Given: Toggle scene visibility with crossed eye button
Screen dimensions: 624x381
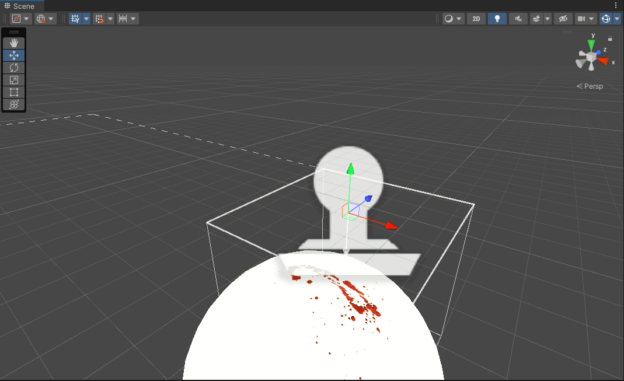Looking at the screenshot, I should click(x=562, y=18).
